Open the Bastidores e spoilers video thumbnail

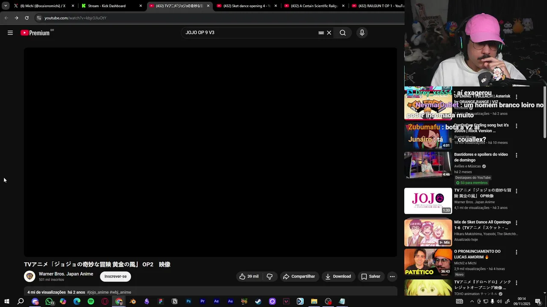428,165
